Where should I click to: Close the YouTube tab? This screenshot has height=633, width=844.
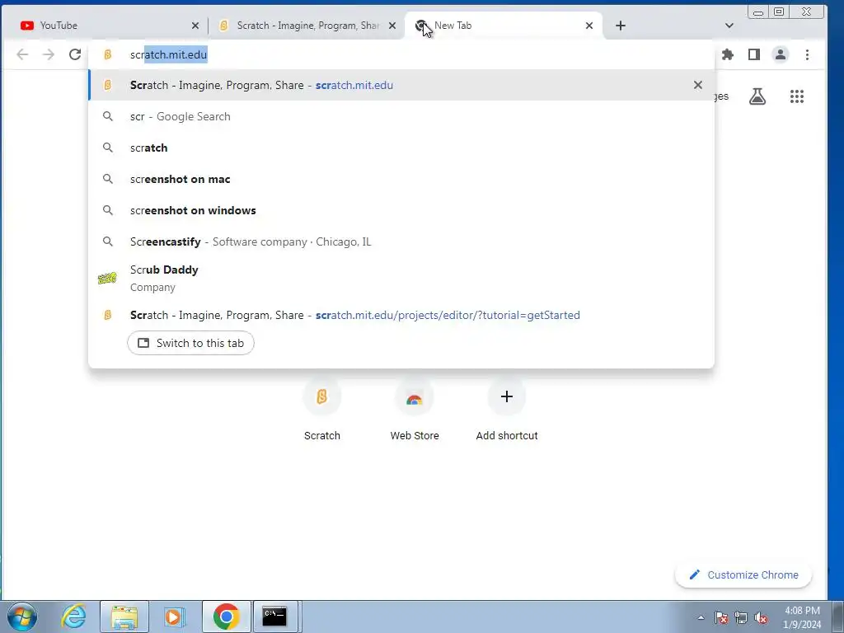195,26
